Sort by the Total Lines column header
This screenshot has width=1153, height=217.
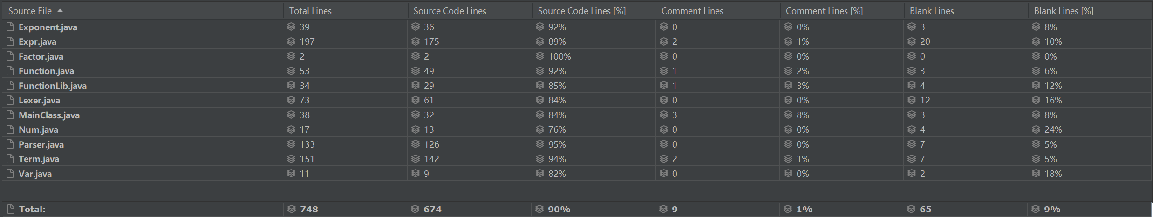310,11
